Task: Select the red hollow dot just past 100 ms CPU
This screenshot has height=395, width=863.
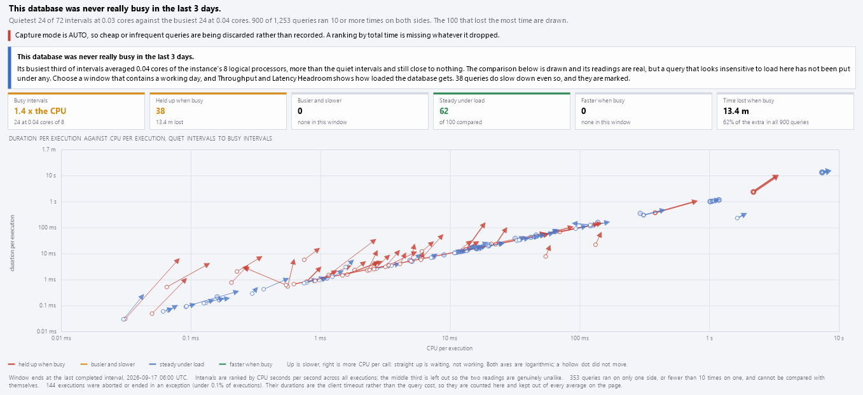Action: click(595, 245)
